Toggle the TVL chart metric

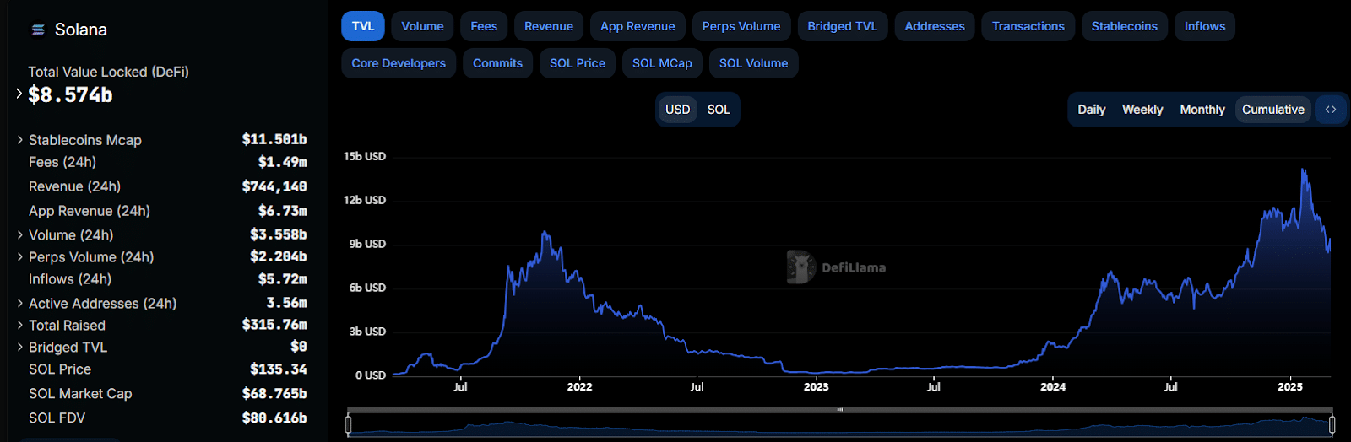pyautogui.click(x=363, y=26)
